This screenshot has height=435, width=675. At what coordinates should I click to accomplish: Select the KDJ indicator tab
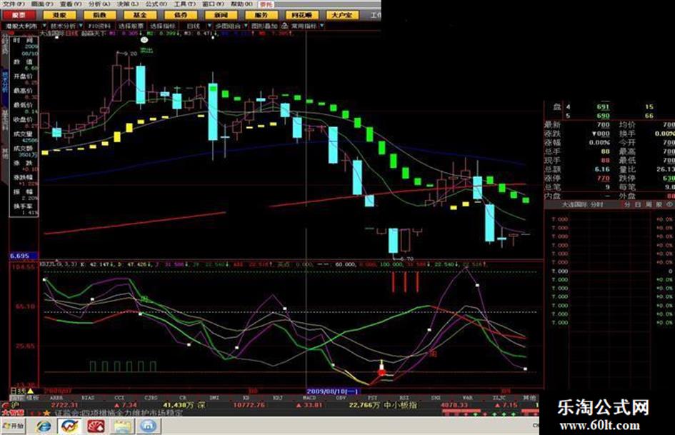[x=278, y=398]
